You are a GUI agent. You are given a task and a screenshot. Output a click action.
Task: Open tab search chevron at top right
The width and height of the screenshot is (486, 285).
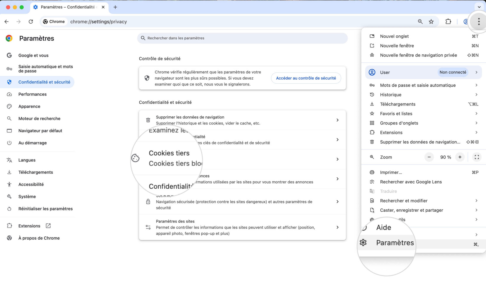tap(479, 7)
